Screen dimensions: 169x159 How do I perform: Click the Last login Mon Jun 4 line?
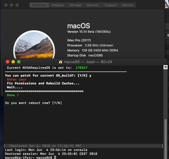click(x=46, y=150)
